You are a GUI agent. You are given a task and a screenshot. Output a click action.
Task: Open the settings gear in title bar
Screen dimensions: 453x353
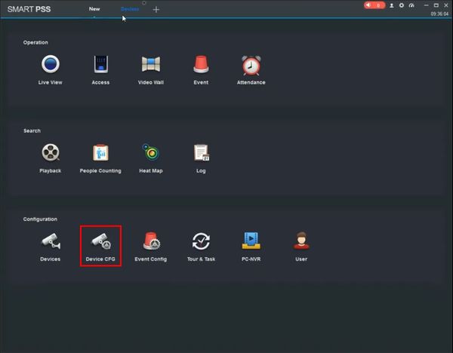click(x=402, y=5)
